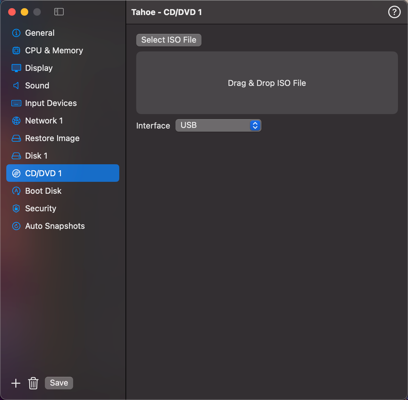This screenshot has width=408, height=400.
Task: Go to Input Devices settings
Action: tap(51, 103)
